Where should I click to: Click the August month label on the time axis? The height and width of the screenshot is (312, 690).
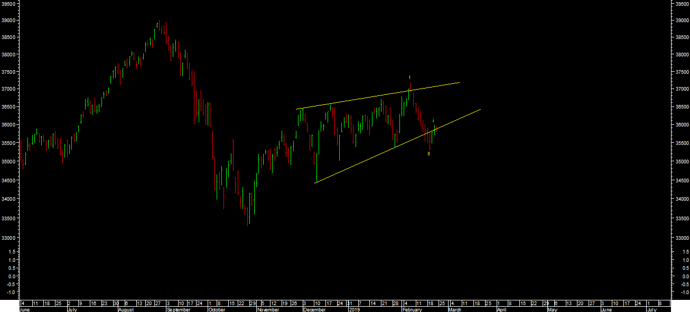click(126, 310)
